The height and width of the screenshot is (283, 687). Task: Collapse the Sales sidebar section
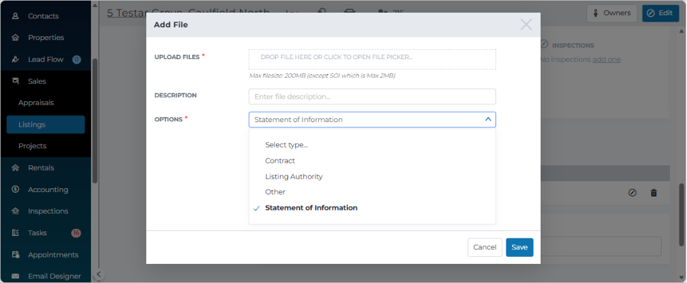[x=37, y=81]
